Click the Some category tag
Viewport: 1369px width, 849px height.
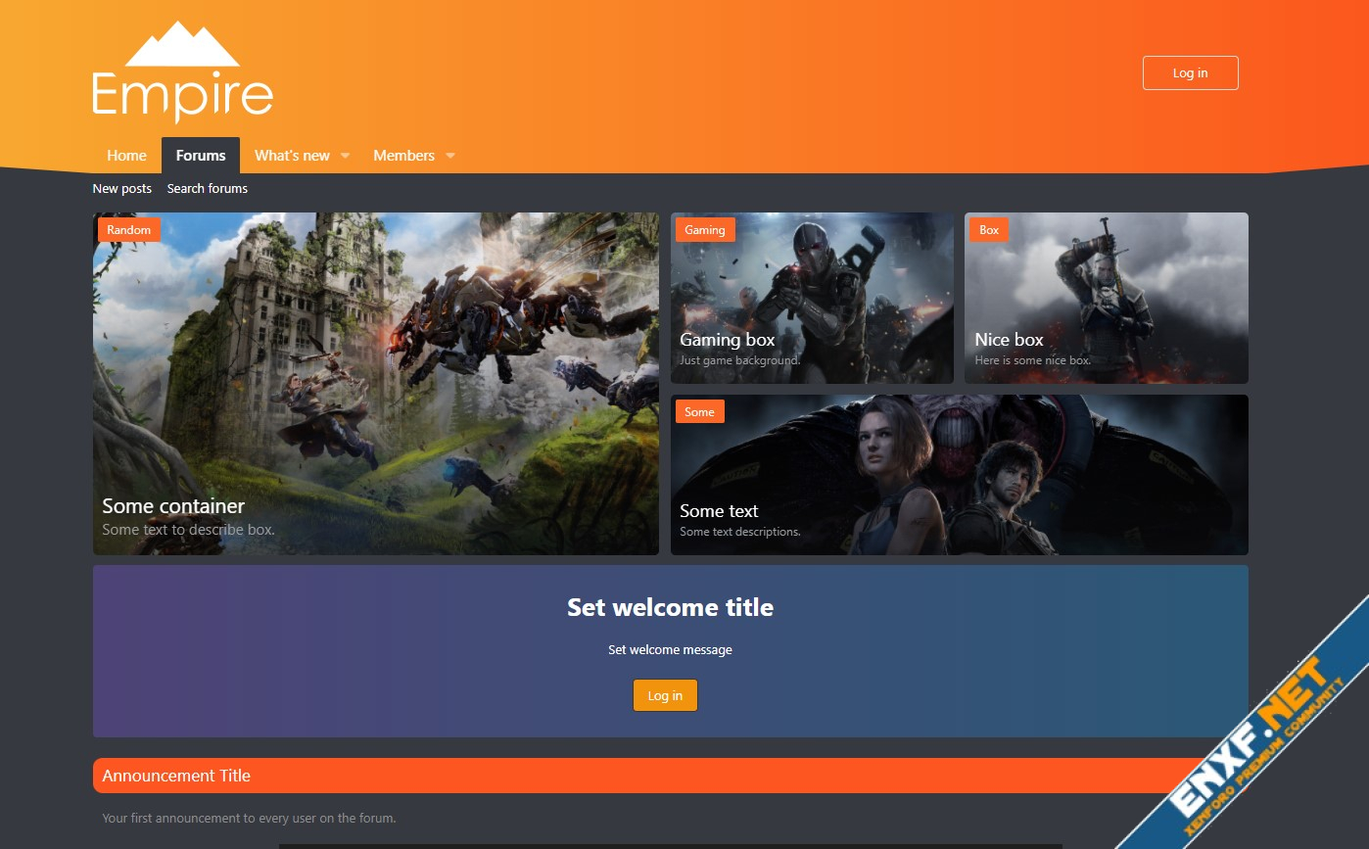(x=699, y=412)
